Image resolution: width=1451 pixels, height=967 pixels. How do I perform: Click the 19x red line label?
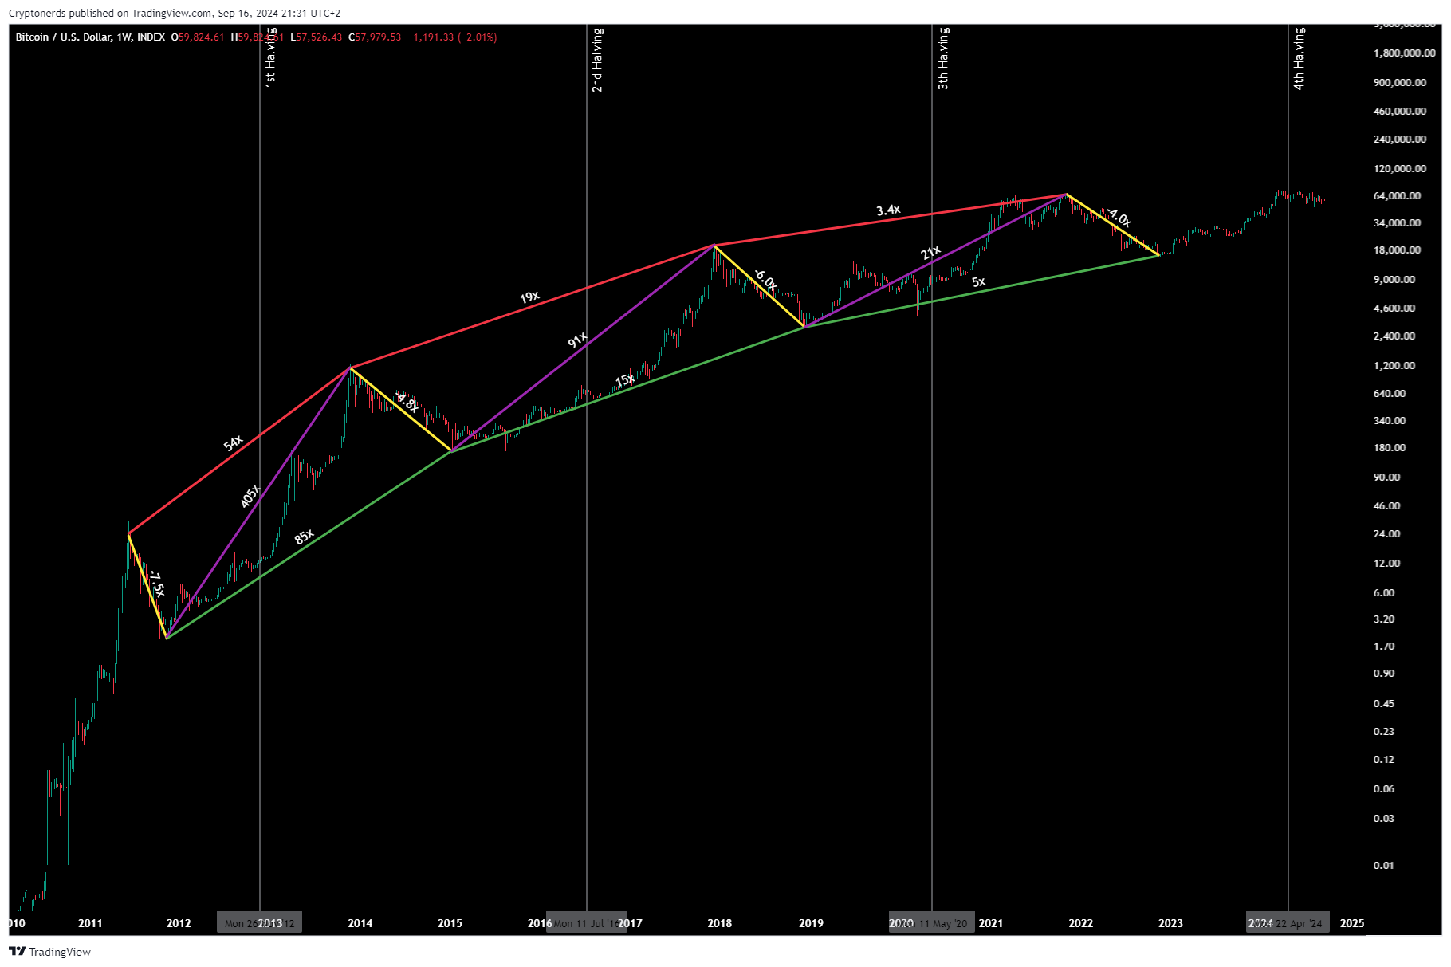tap(529, 297)
